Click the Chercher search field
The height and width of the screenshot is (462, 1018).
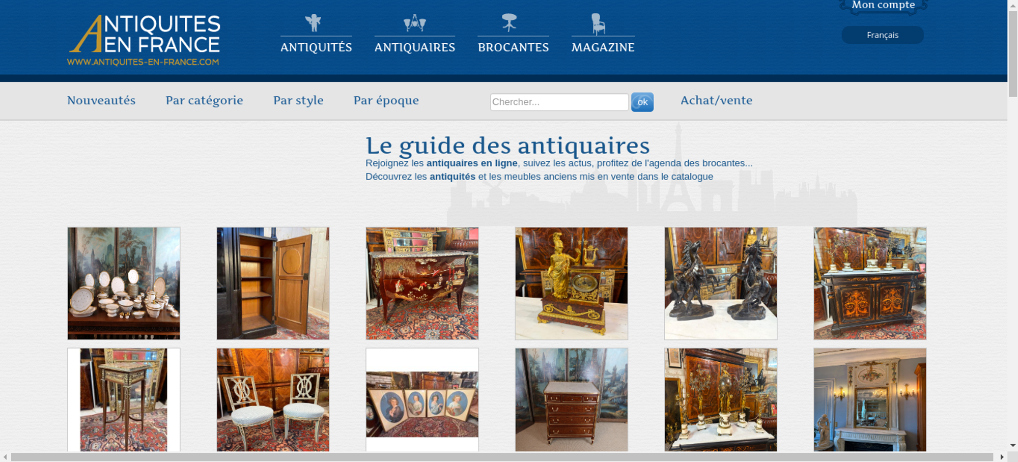pyautogui.click(x=559, y=102)
